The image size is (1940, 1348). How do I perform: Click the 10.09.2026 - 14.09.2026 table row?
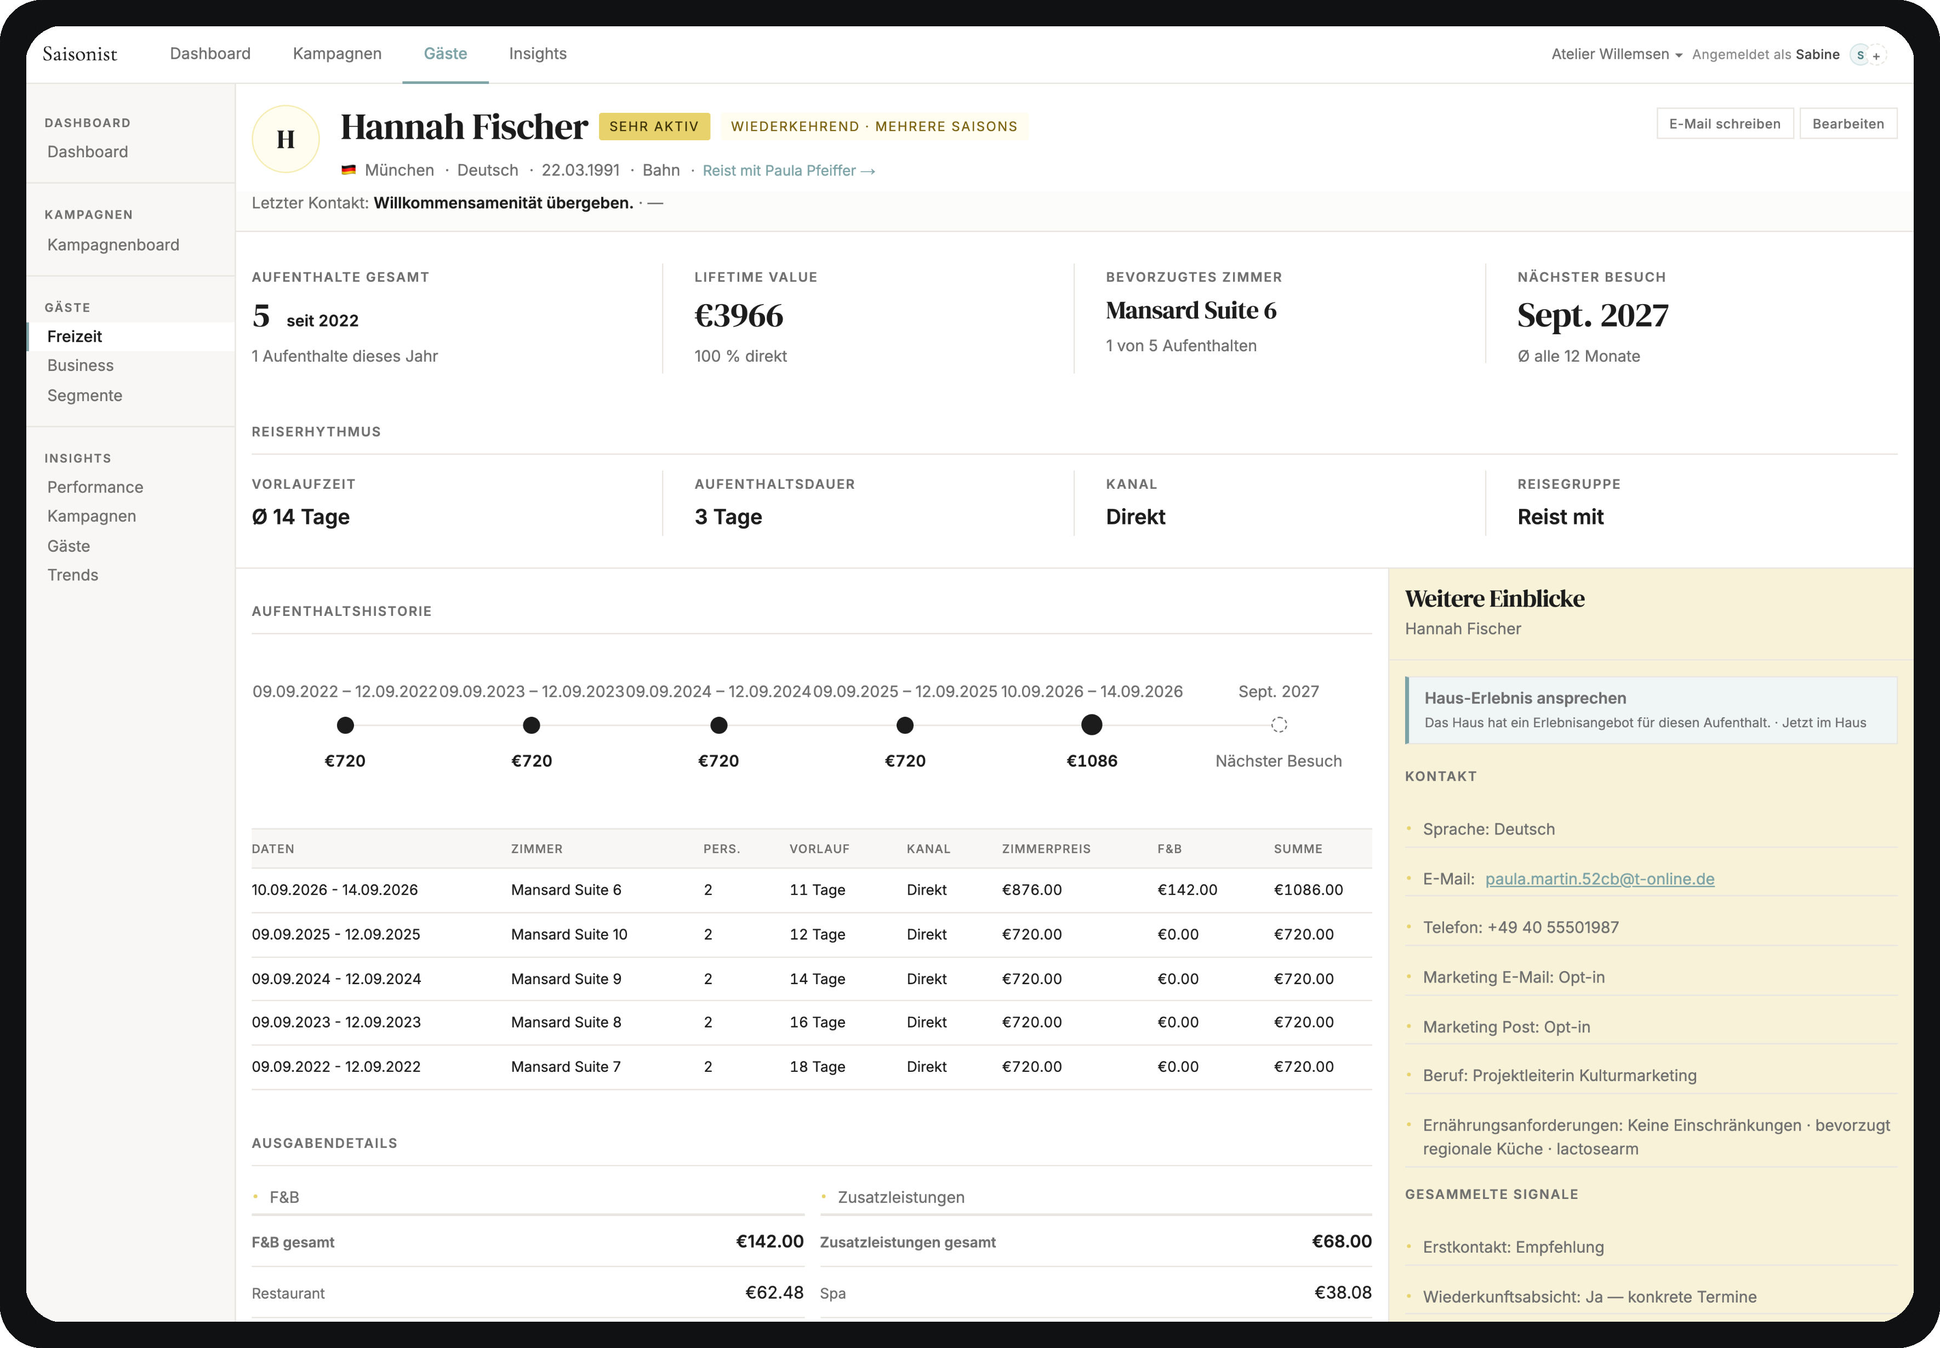pos(812,890)
